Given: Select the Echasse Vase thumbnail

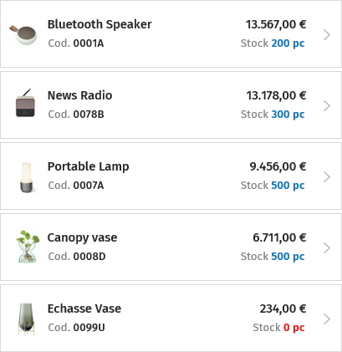Looking at the screenshot, I should pos(26,319).
